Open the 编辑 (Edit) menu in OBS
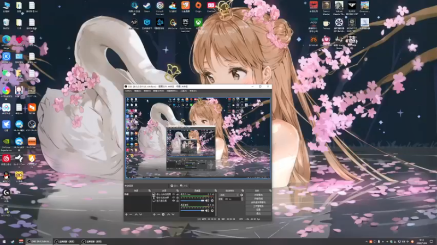The width and height of the screenshot is (437, 245). (x=138, y=91)
